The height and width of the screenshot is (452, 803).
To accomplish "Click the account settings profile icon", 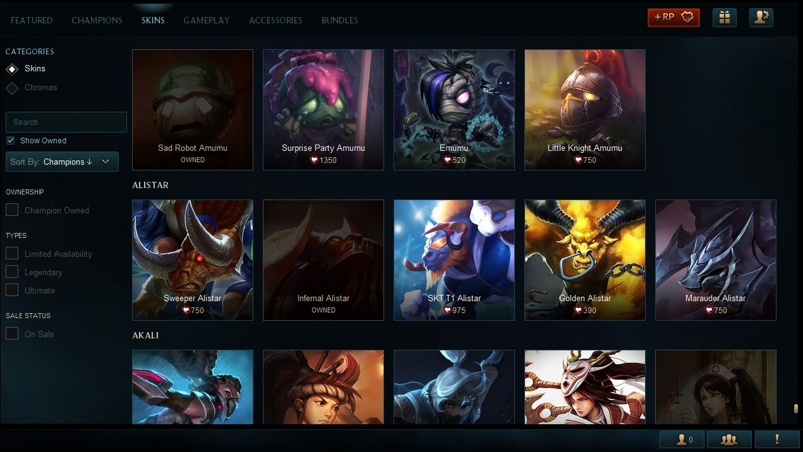I will [x=761, y=18].
